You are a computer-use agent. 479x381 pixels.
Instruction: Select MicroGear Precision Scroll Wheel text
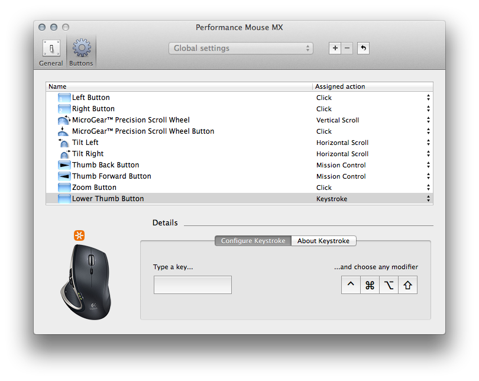point(131,120)
